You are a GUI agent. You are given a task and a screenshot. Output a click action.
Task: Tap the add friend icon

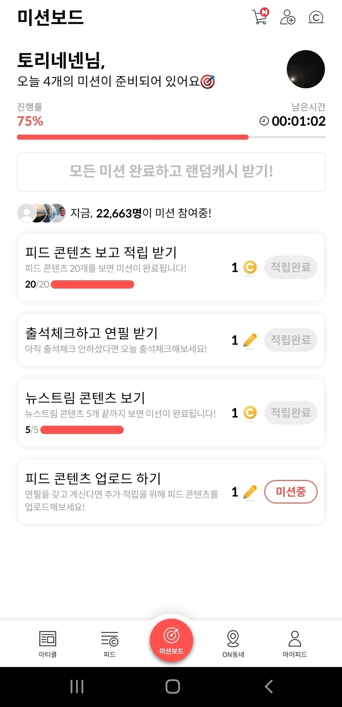pos(288,17)
